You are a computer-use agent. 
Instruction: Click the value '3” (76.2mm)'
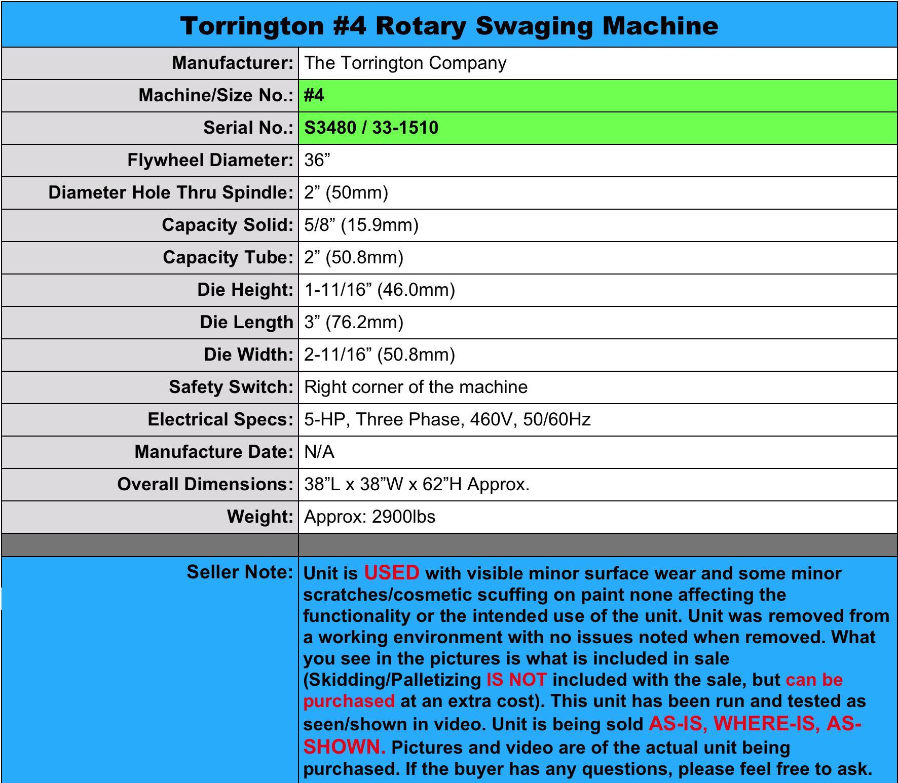click(x=354, y=322)
